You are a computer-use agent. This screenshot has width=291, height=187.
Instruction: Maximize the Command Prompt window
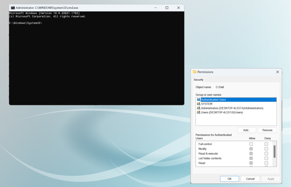(167, 8)
